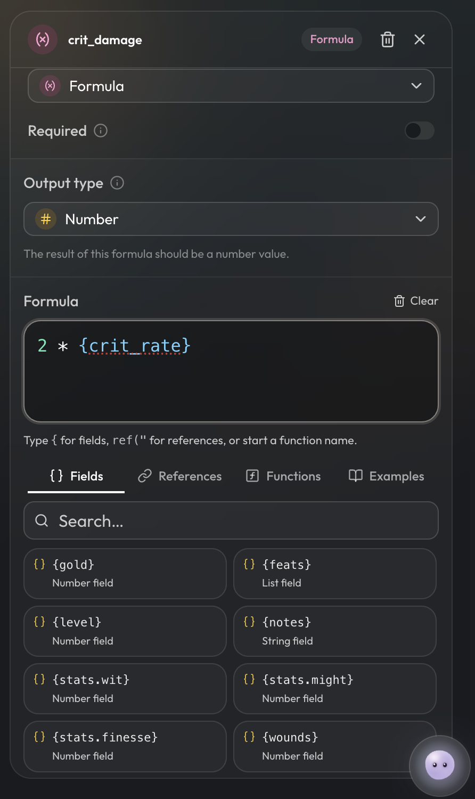Click the yellow hash Number icon
Screen dimensions: 475x799
pyautogui.click(x=46, y=219)
